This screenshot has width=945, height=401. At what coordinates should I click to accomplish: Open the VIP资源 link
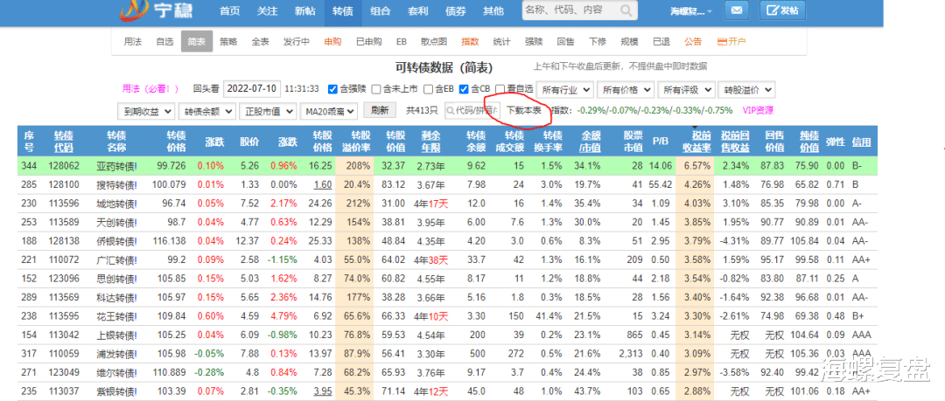758,110
